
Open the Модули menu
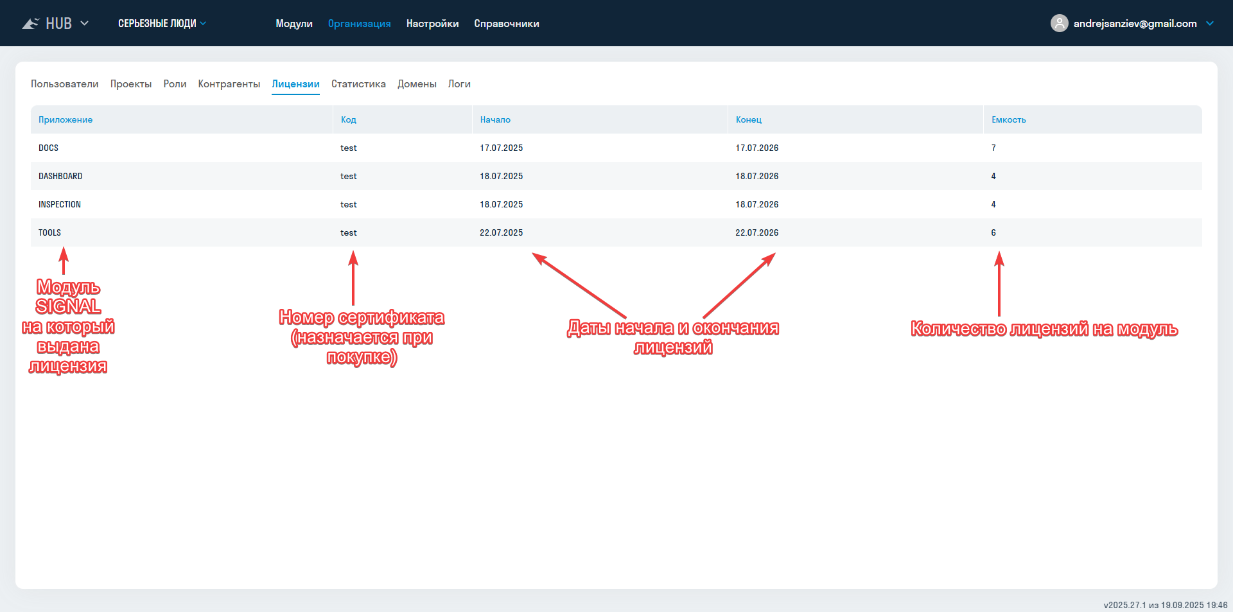tap(294, 23)
